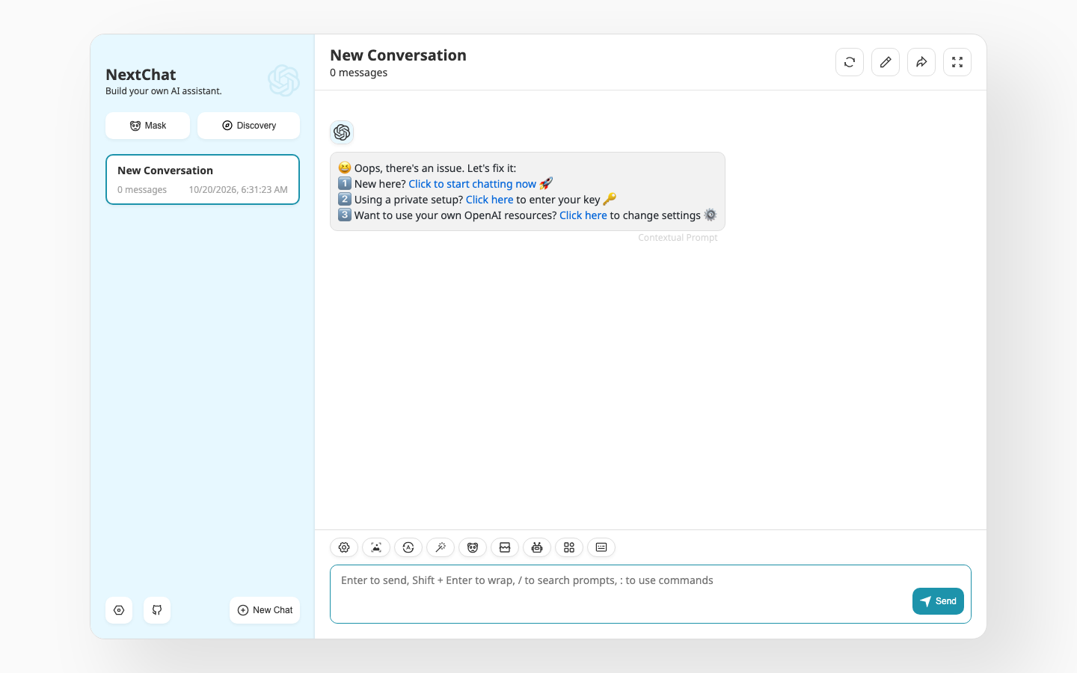
Task: Open prompts with the magic wand icon
Action: pyautogui.click(x=441, y=547)
